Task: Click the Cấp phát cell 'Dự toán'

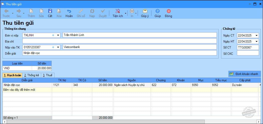Action: coord(245,85)
